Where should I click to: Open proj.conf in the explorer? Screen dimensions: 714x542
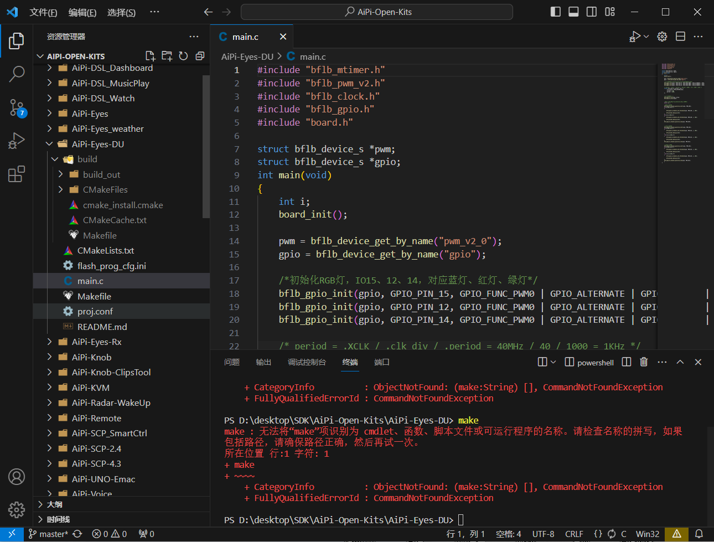(121, 311)
